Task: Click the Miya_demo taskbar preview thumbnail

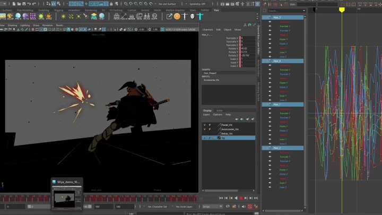Action: coord(67,198)
